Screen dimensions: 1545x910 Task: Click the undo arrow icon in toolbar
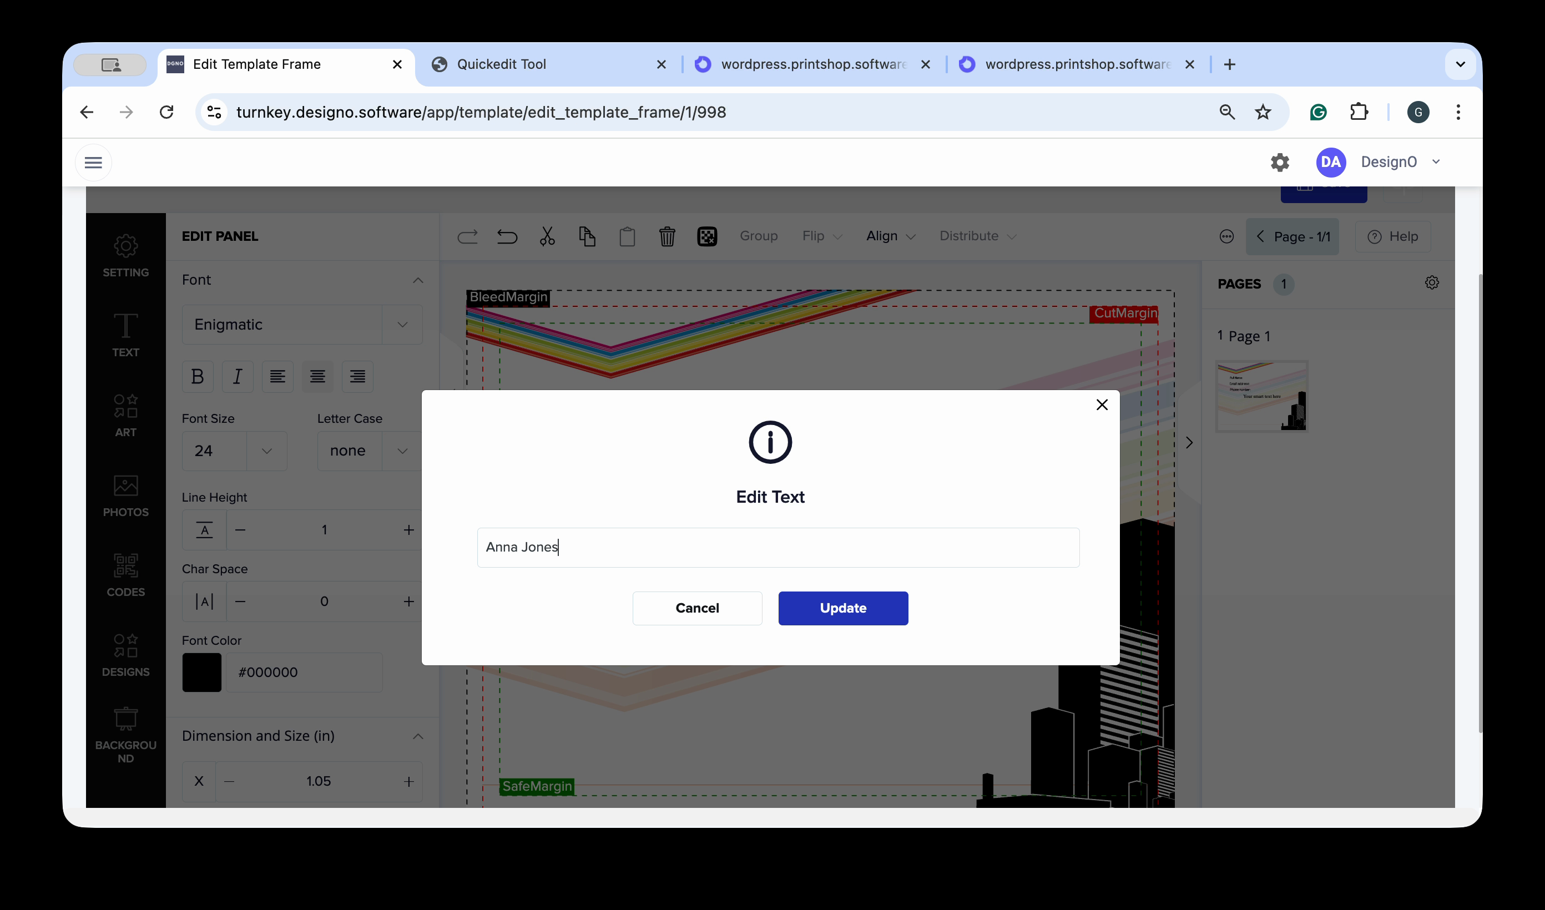tap(507, 237)
